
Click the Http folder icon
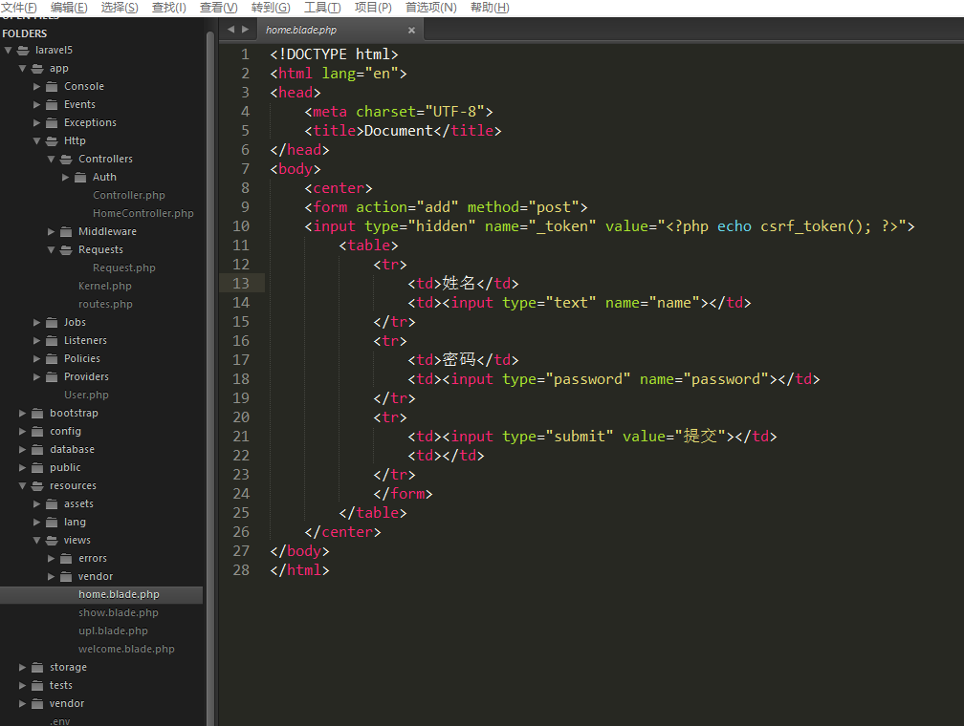coord(52,140)
